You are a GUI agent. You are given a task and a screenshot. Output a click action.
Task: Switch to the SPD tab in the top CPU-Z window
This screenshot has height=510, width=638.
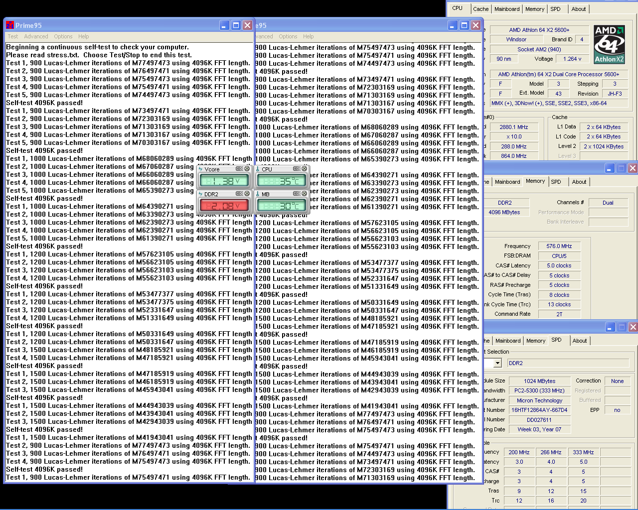point(556,9)
